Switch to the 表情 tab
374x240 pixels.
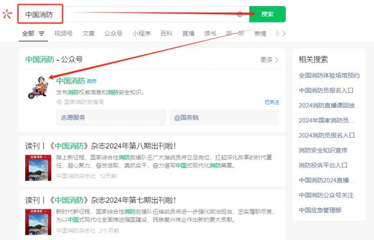coord(260,33)
